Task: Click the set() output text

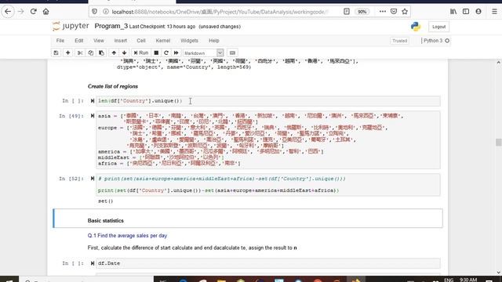Action: [105, 201]
